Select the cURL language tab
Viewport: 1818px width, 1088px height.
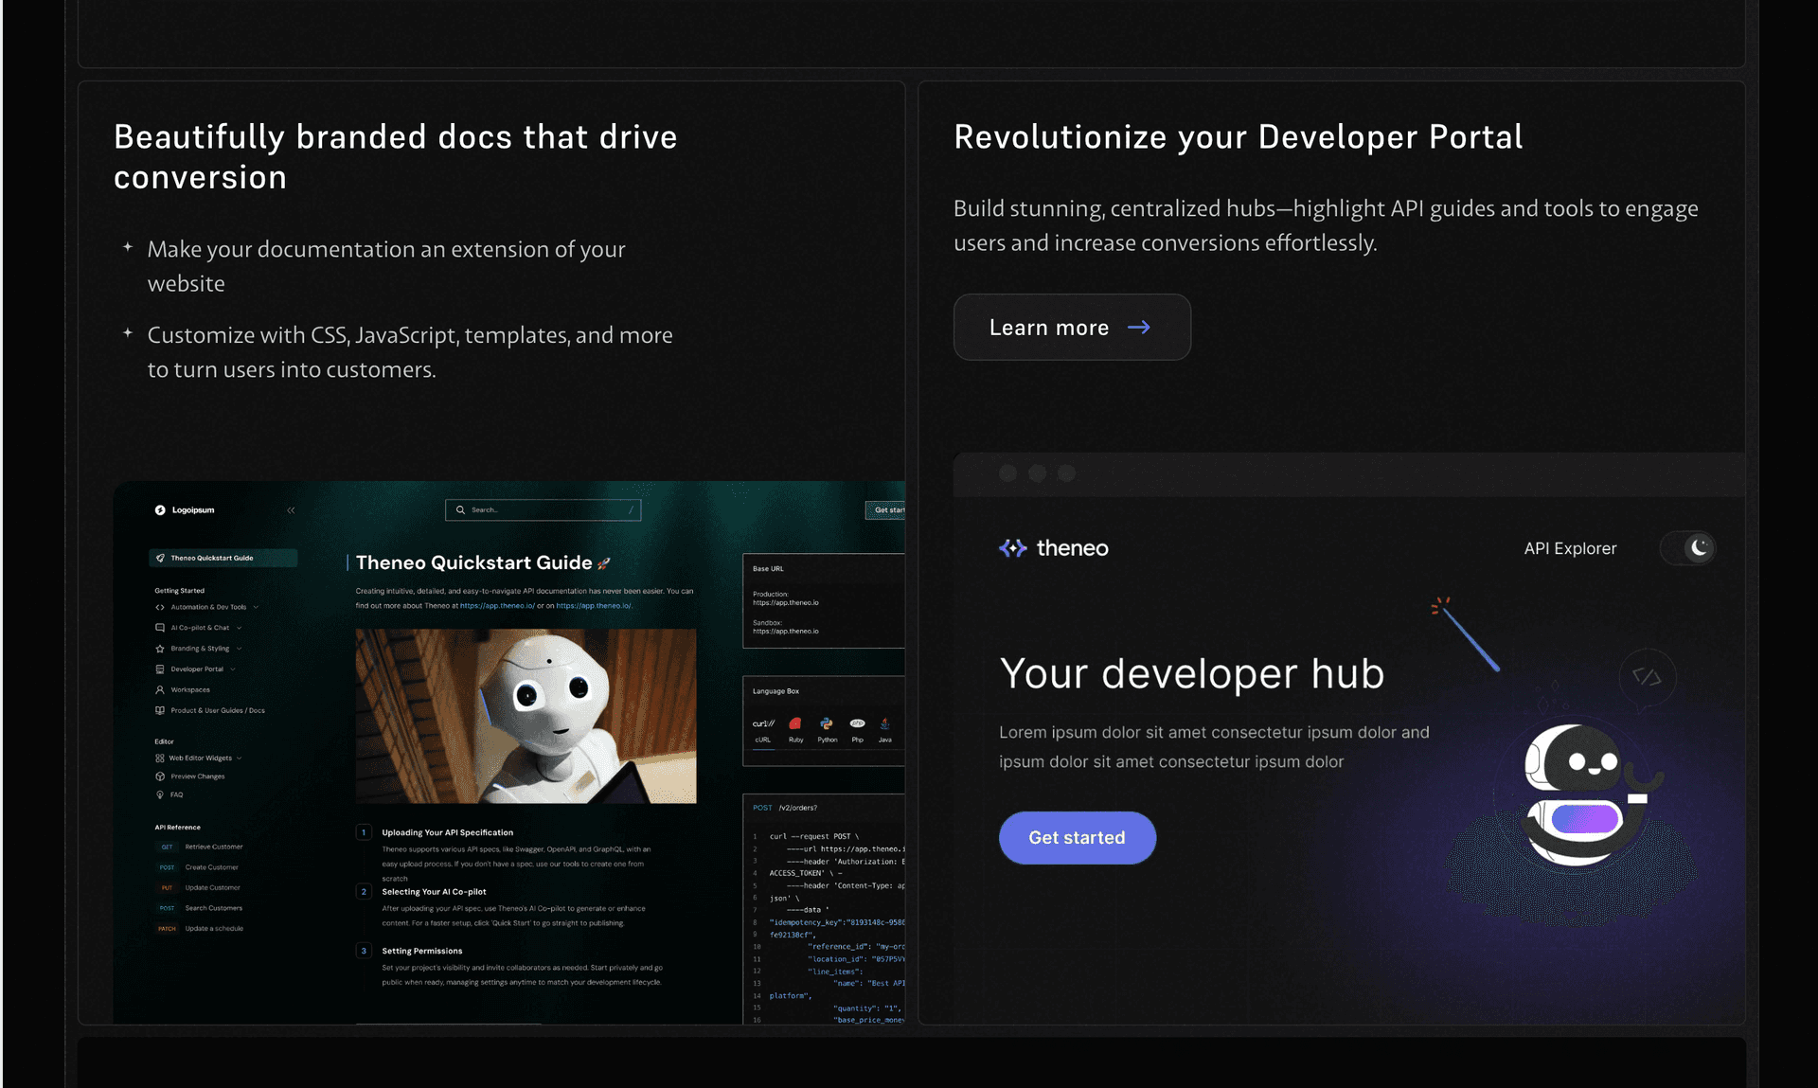763,730
